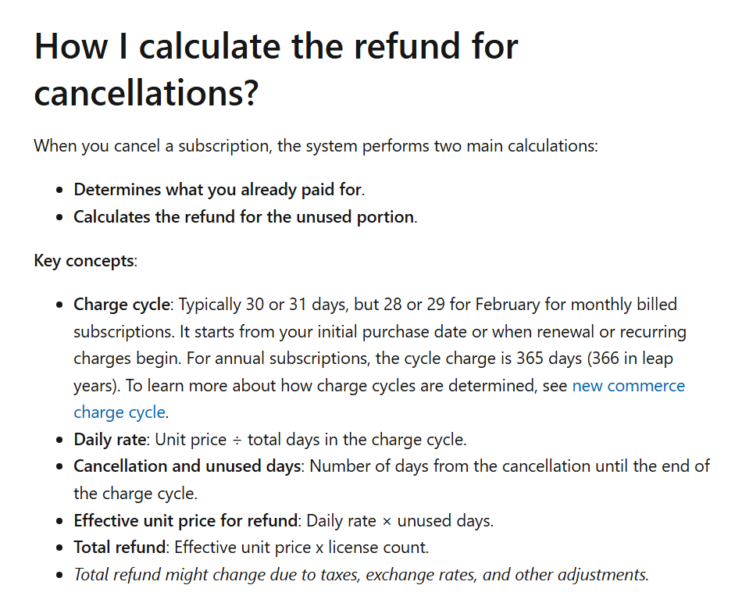Click the 'When you cancel a subscription' sentence
This screenshot has width=742, height=603.
point(316,146)
